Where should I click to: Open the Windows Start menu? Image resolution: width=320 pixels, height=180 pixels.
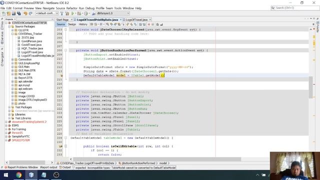[6, 175]
